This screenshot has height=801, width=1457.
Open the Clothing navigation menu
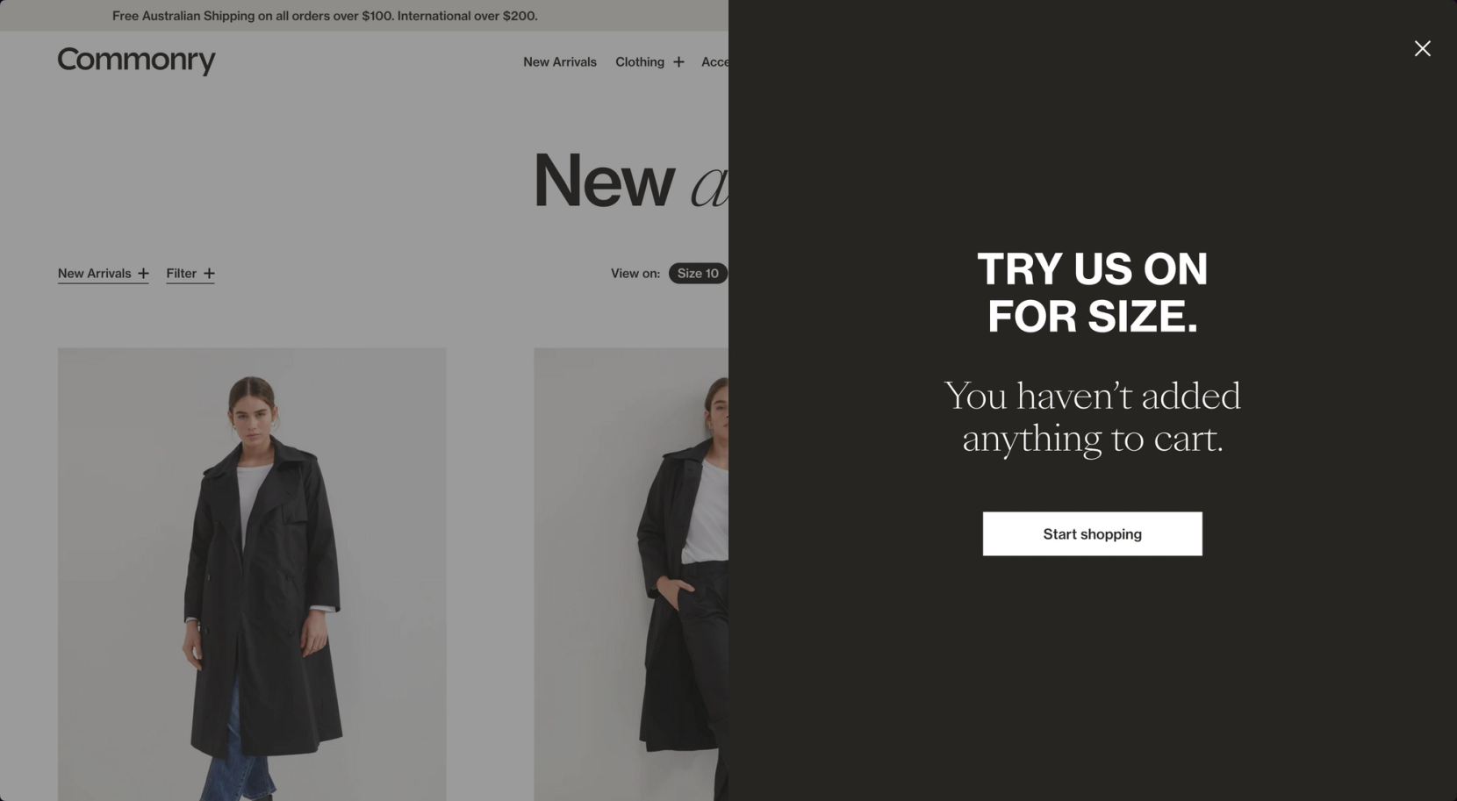coord(640,62)
